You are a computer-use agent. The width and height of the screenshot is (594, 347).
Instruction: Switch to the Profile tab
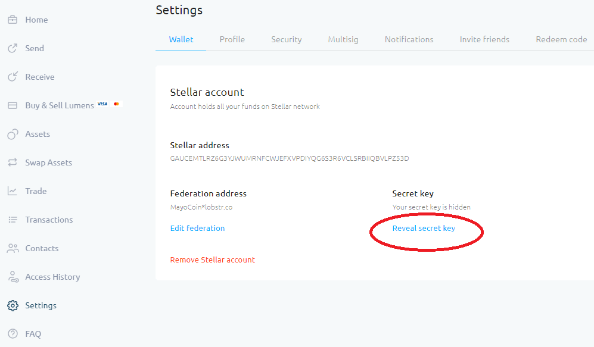coord(232,39)
